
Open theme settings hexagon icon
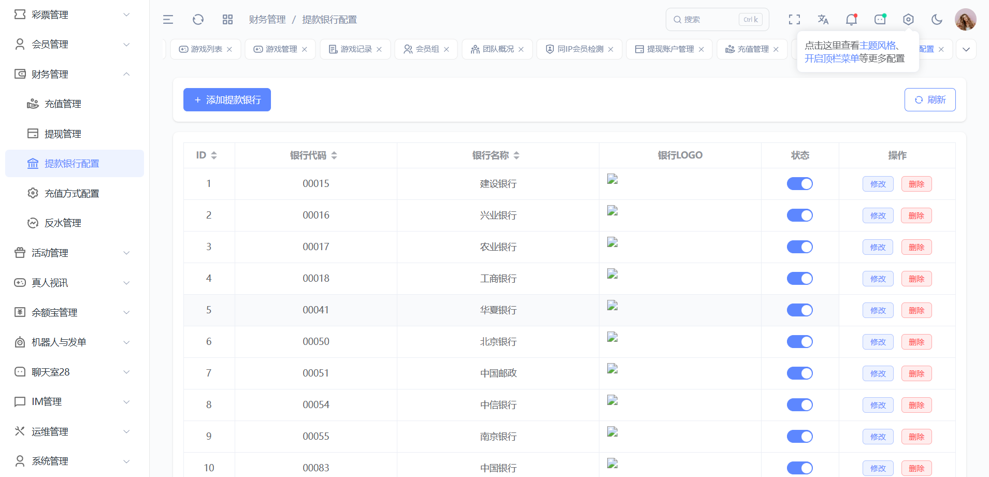908,20
